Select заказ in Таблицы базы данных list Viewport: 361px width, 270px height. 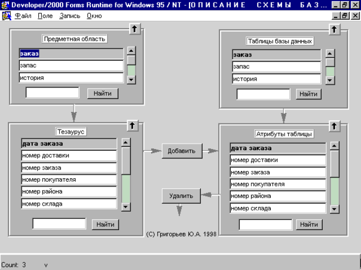277,55
